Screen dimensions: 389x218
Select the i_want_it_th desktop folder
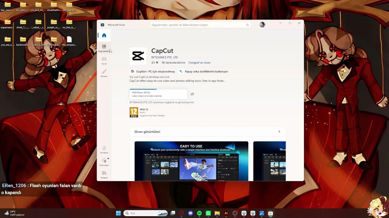tap(38, 41)
